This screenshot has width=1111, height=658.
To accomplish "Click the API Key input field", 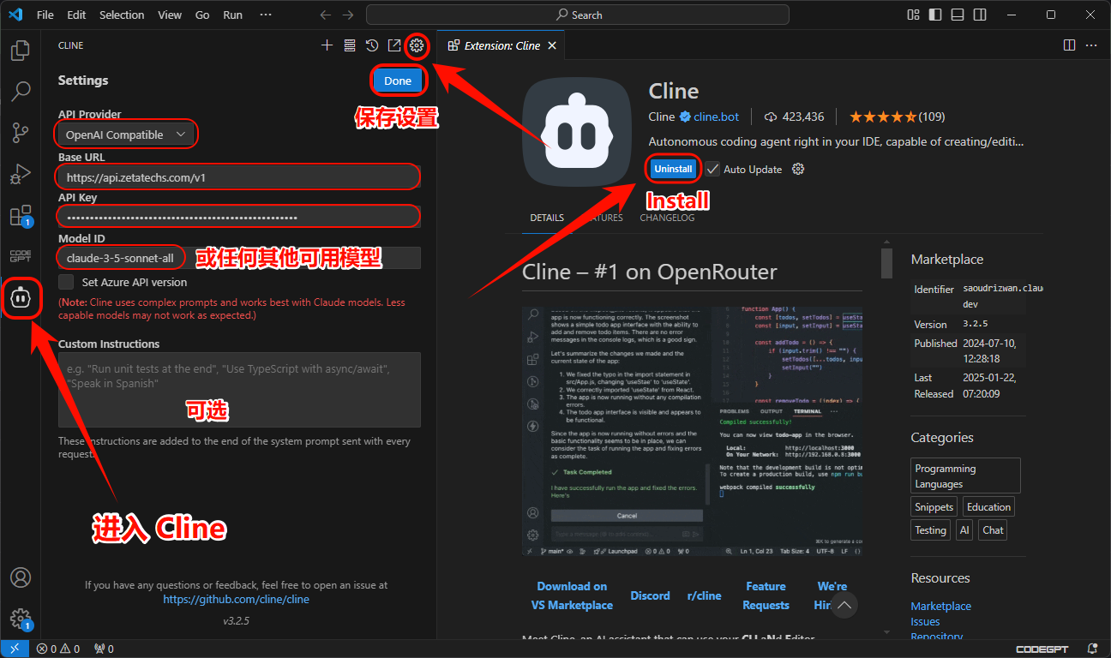I will click(239, 218).
